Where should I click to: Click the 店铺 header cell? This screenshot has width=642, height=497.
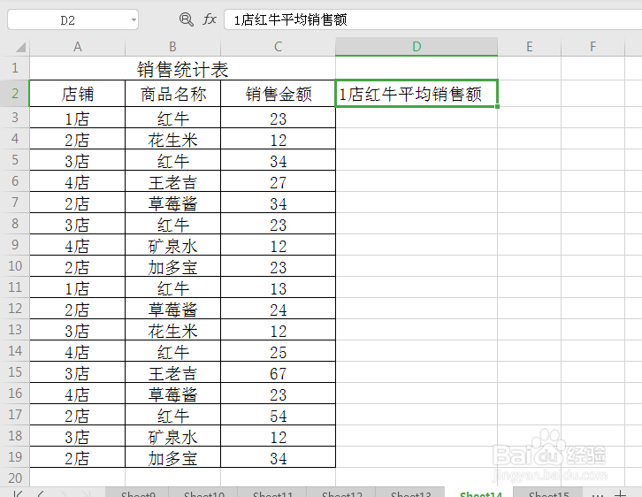pos(78,94)
